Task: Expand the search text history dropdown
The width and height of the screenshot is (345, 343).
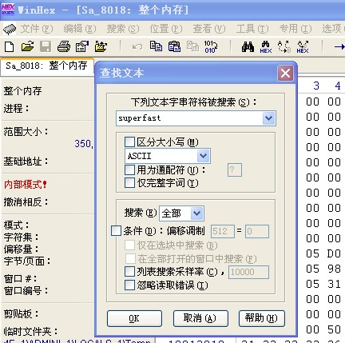Action: pyautogui.click(x=269, y=118)
